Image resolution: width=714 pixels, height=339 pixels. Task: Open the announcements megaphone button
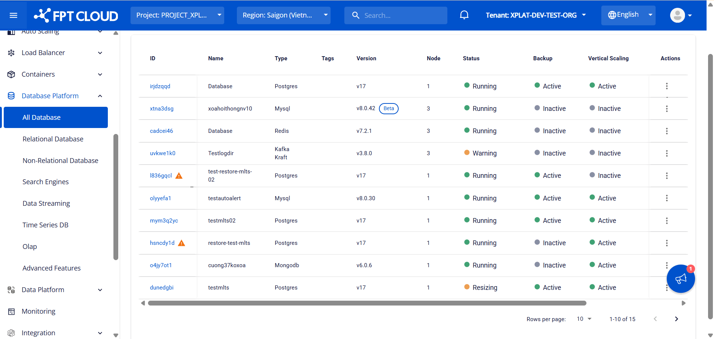point(681,279)
